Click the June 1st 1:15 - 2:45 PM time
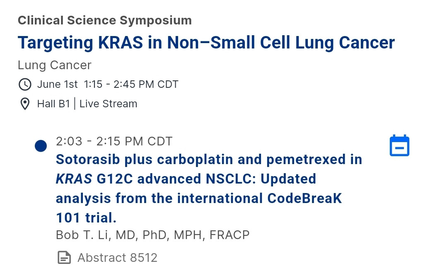 point(108,85)
